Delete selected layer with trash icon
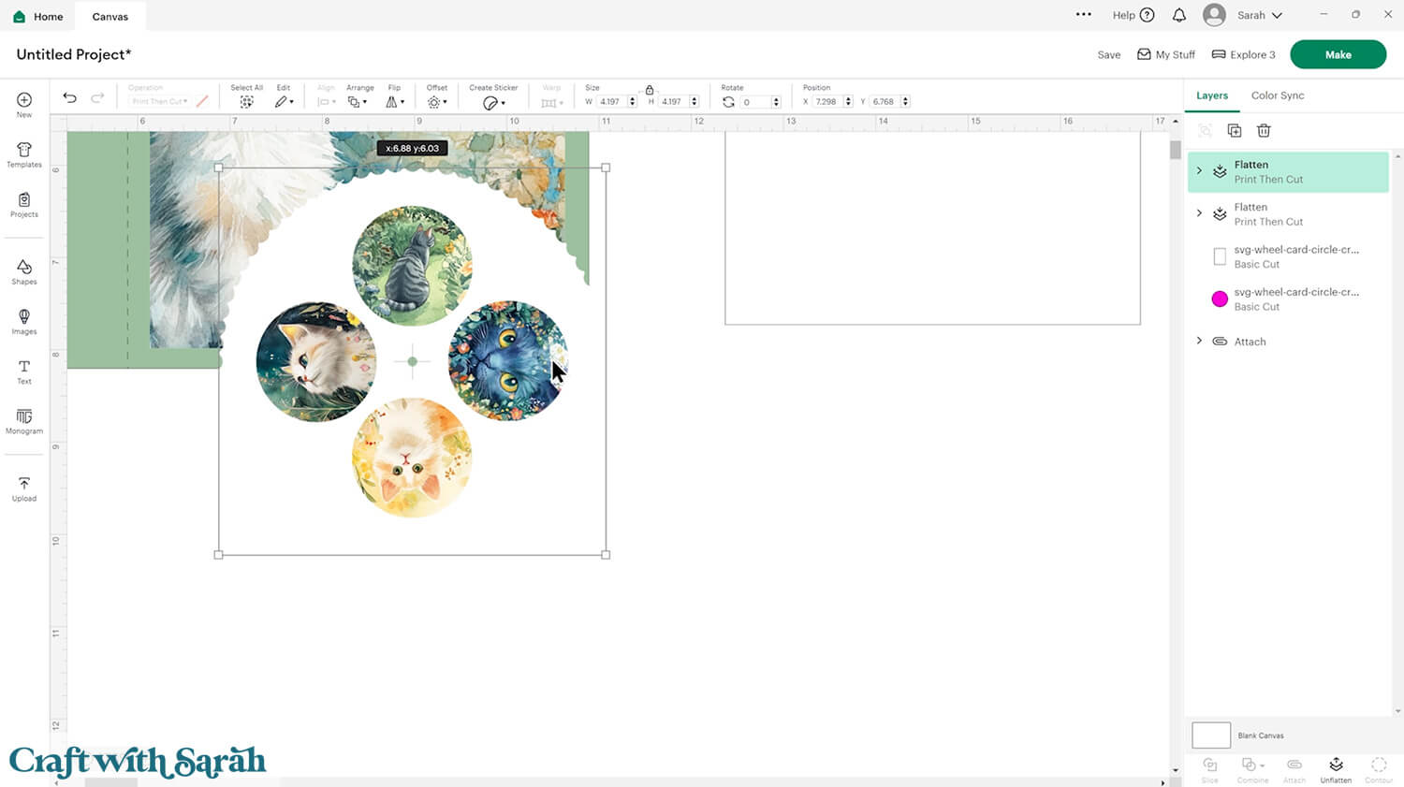 point(1264,131)
